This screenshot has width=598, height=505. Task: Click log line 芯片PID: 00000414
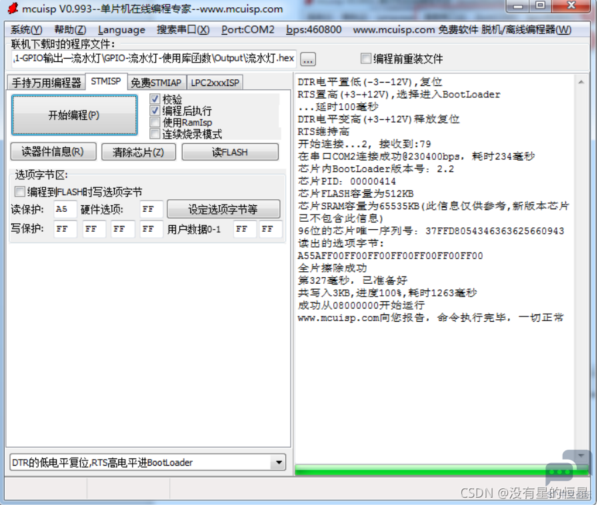[x=346, y=181]
